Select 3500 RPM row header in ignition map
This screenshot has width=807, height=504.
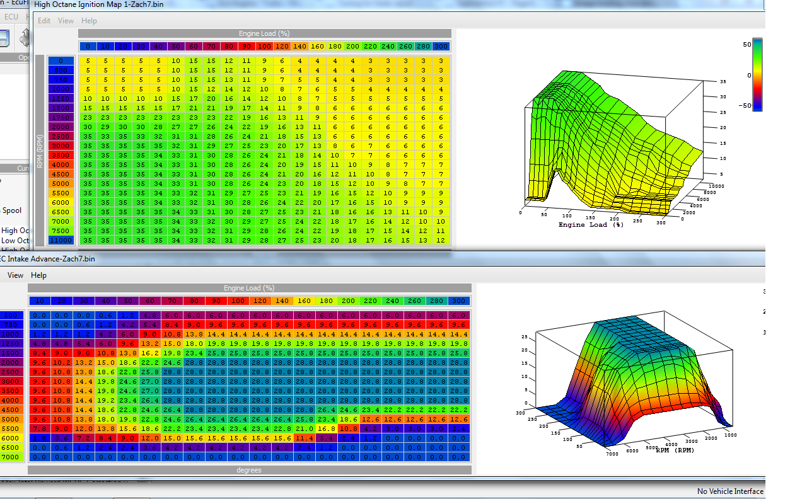click(x=61, y=155)
